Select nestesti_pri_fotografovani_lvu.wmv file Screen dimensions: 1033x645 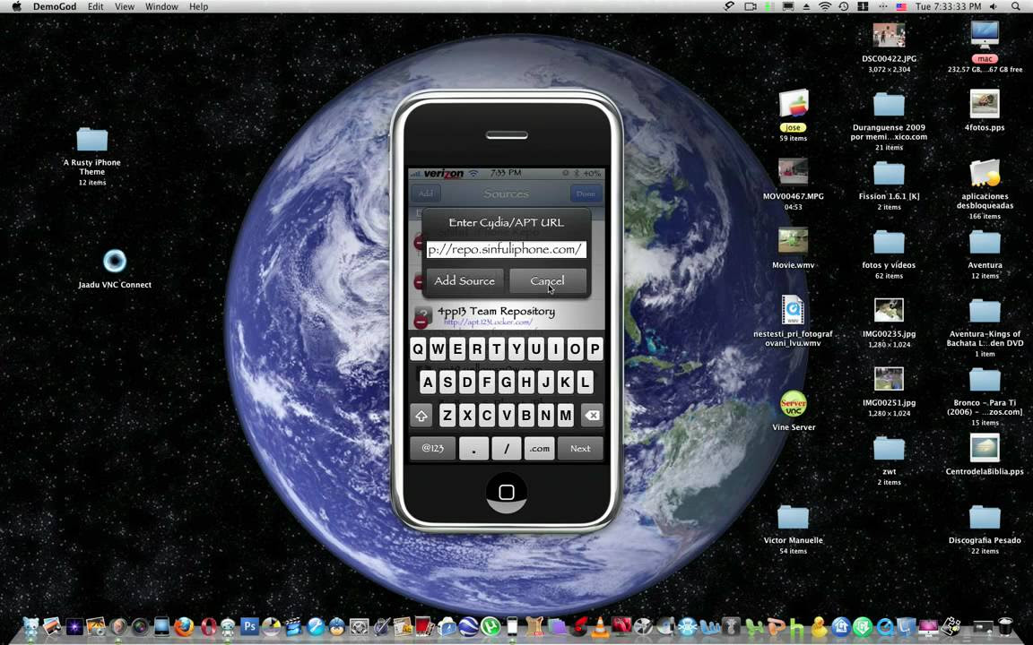point(794,310)
